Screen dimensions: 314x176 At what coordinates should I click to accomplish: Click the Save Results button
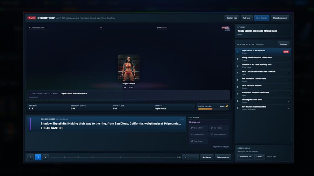[262, 18]
